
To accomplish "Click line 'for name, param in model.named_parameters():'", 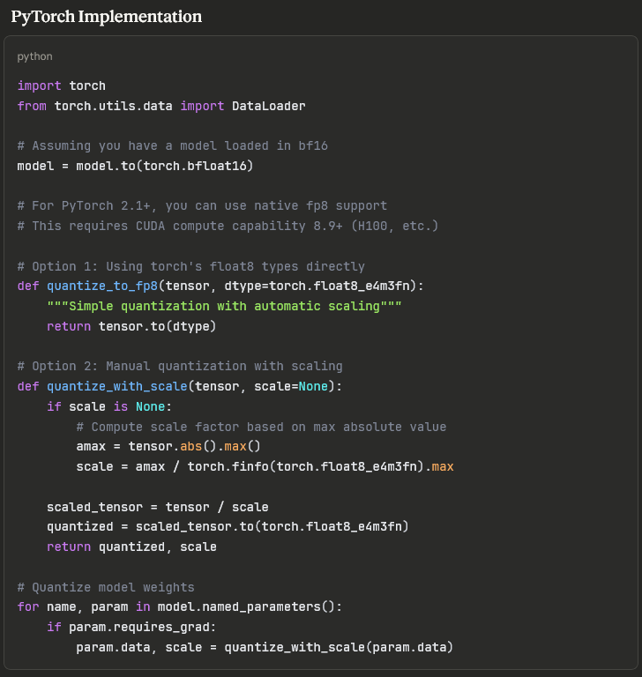I will 180,606.
